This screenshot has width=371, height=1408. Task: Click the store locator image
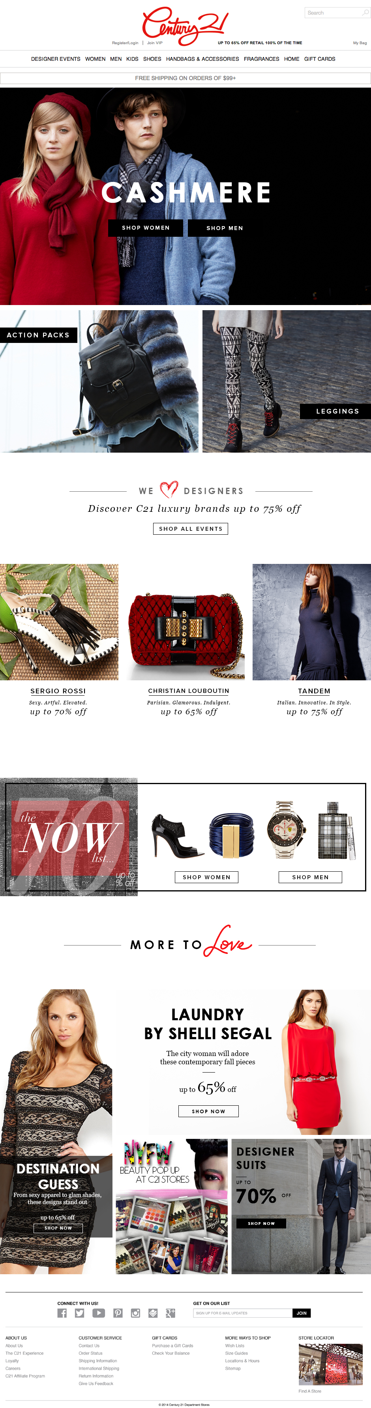tap(331, 1364)
